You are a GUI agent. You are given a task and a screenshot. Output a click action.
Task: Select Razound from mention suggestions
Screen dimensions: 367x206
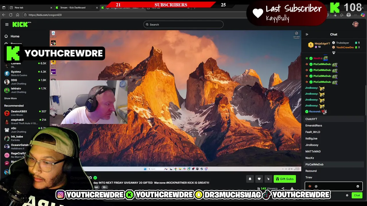click(334, 171)
